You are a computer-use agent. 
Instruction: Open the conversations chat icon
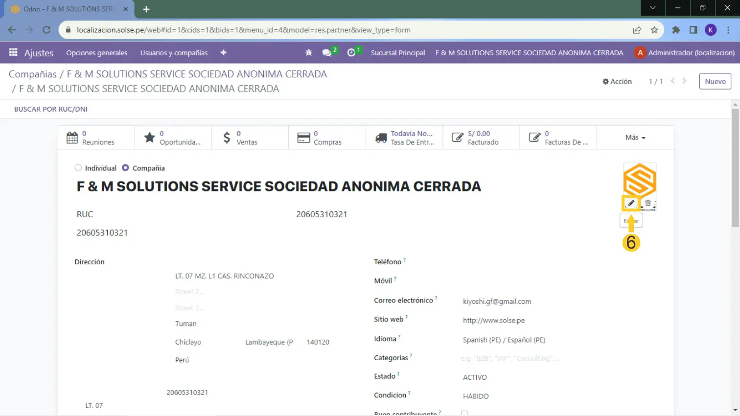[x=327, y=52]
